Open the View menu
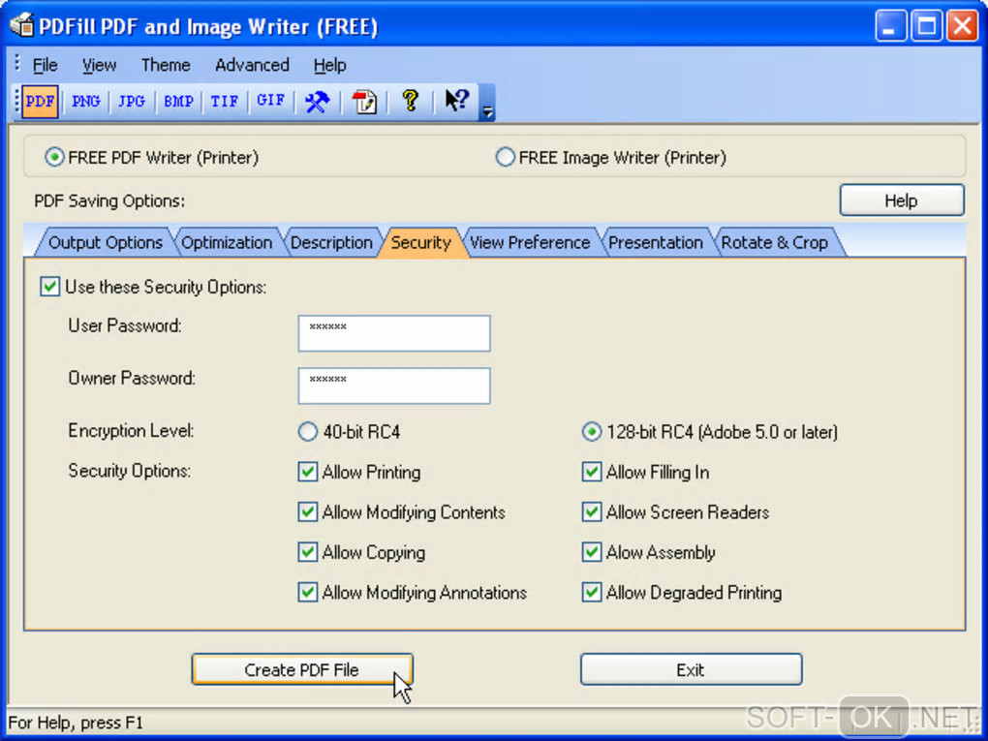Viewport: 988px width, 741px height. coord(99,65)
